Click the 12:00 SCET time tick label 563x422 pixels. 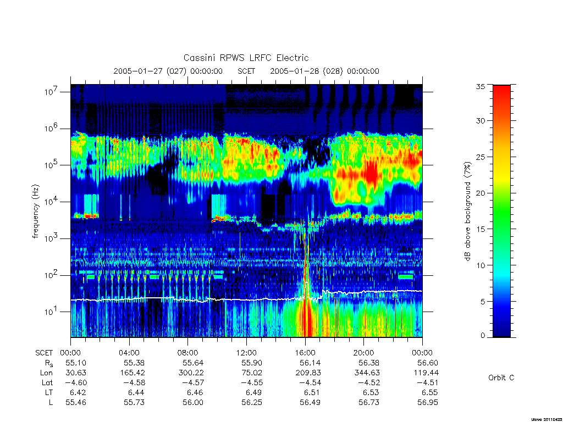247,353
